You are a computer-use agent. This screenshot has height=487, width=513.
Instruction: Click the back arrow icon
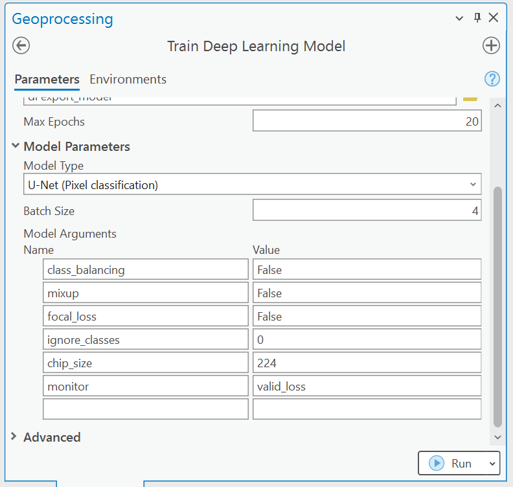pos(21,46)
